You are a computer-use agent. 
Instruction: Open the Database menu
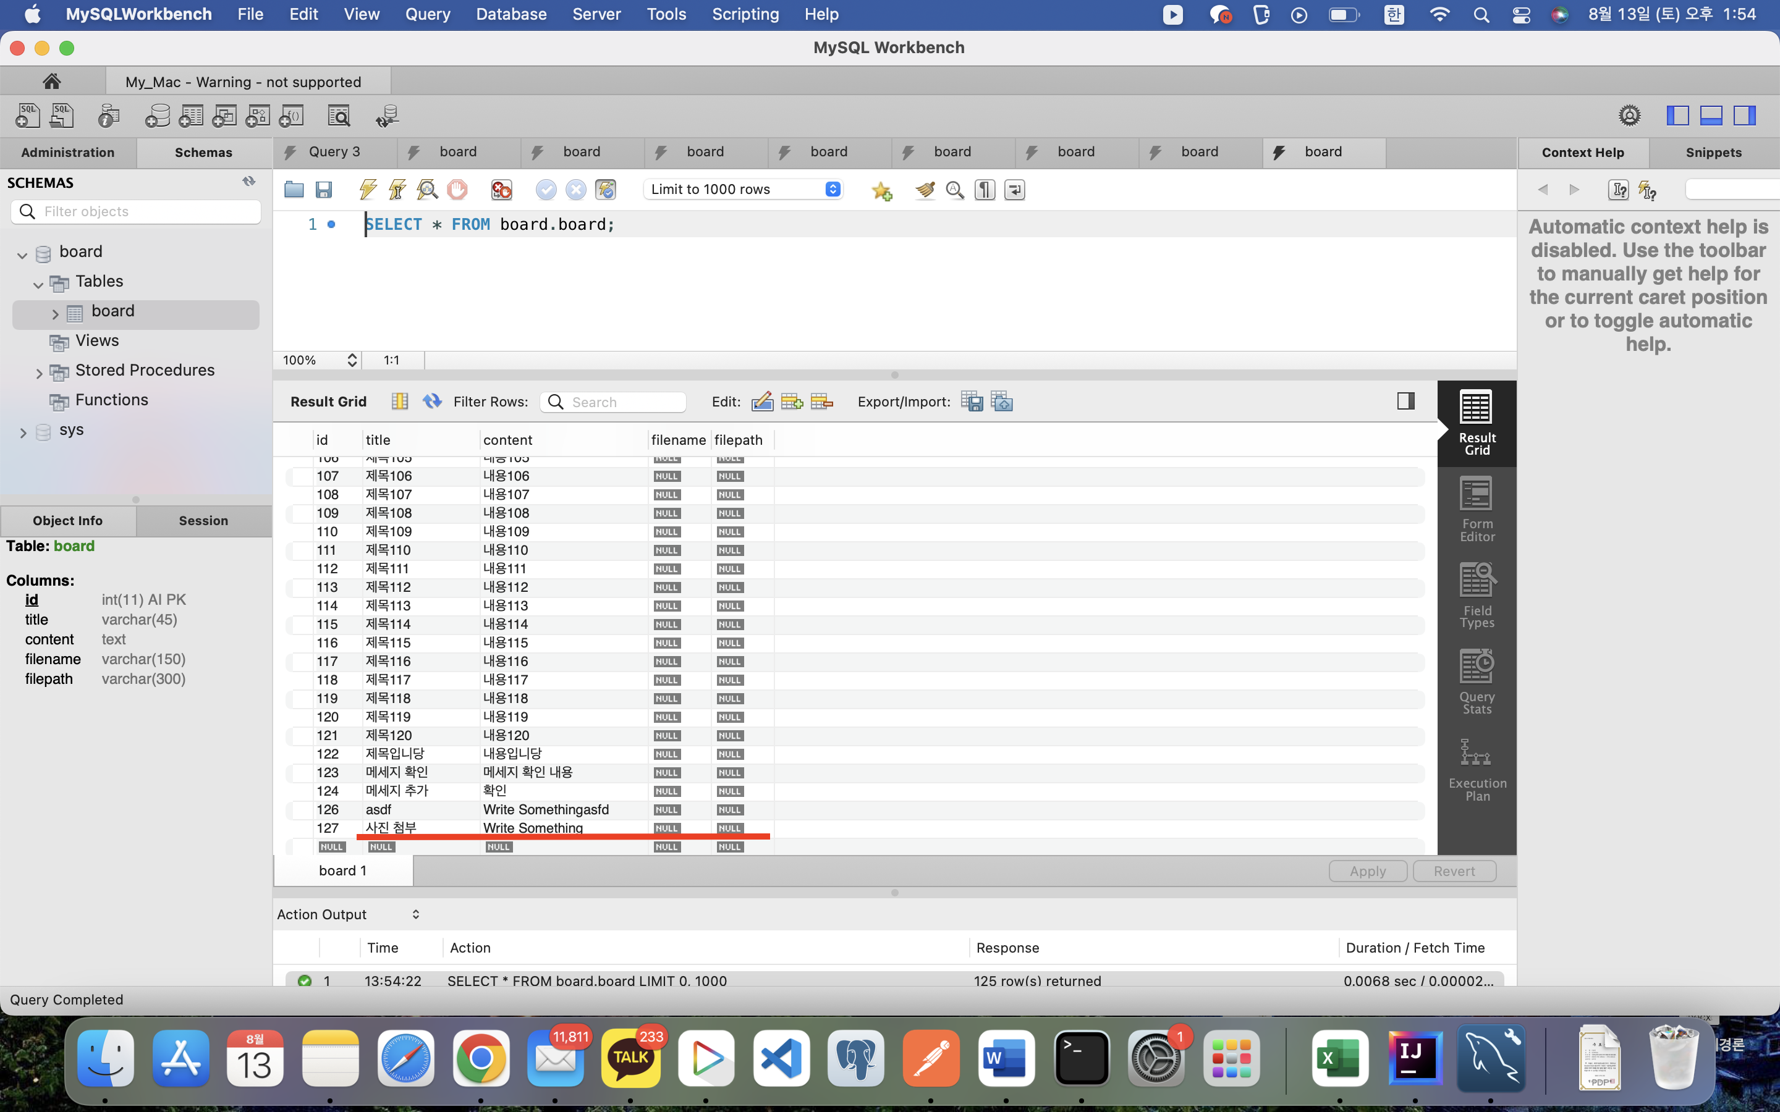[511, 14]
